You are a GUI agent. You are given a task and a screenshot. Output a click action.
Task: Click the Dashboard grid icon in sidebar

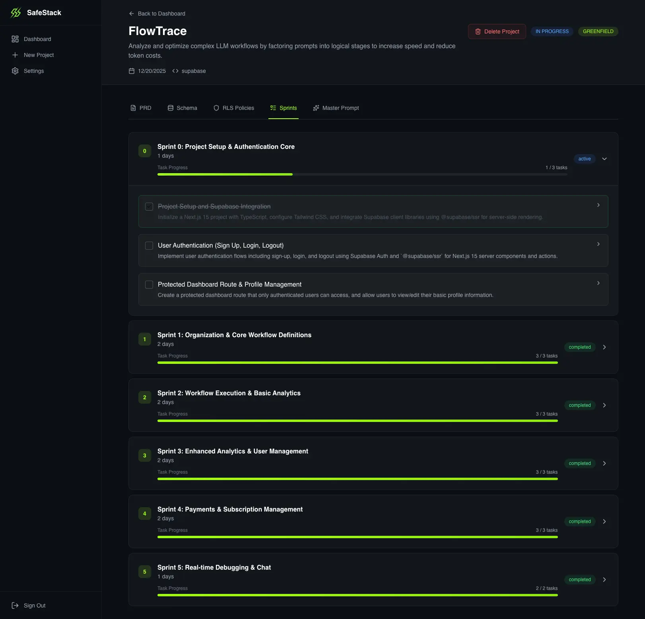tap(15, 39)
